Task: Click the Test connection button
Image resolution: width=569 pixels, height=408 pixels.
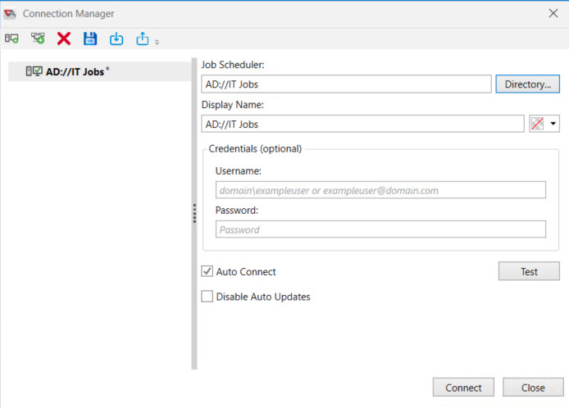Action: (529, 271)
